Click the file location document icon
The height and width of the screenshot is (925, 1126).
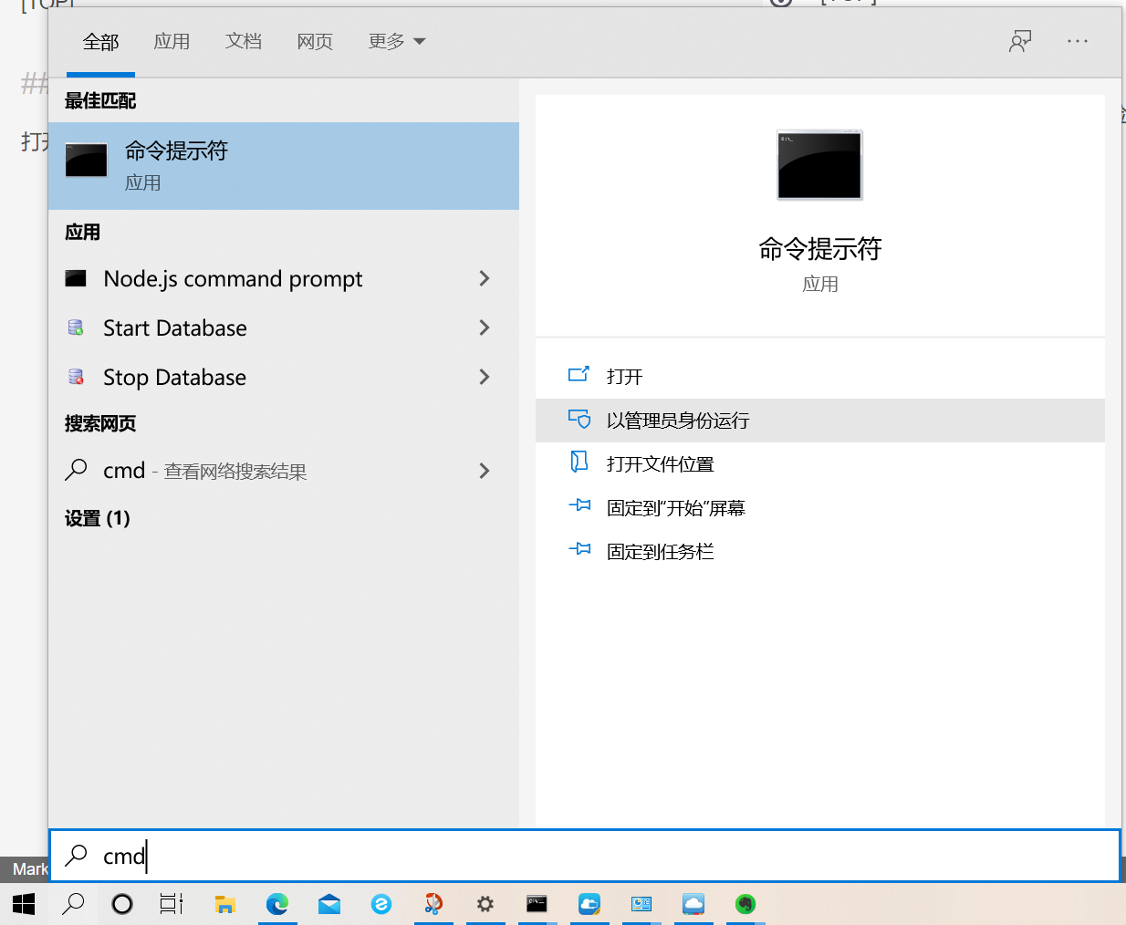(x=579, y=462)
